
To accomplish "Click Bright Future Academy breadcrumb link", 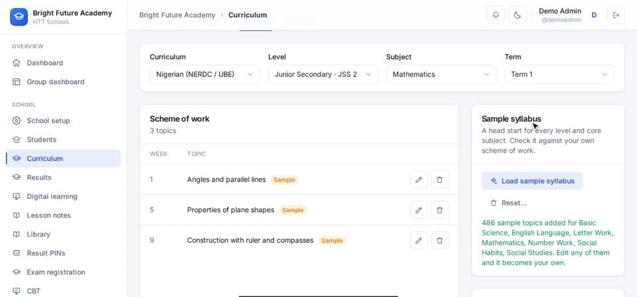I will click(177, 15).
